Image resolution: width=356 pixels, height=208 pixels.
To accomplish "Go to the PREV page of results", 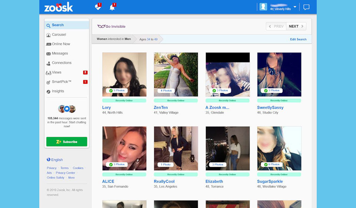I will coord(276,26).
